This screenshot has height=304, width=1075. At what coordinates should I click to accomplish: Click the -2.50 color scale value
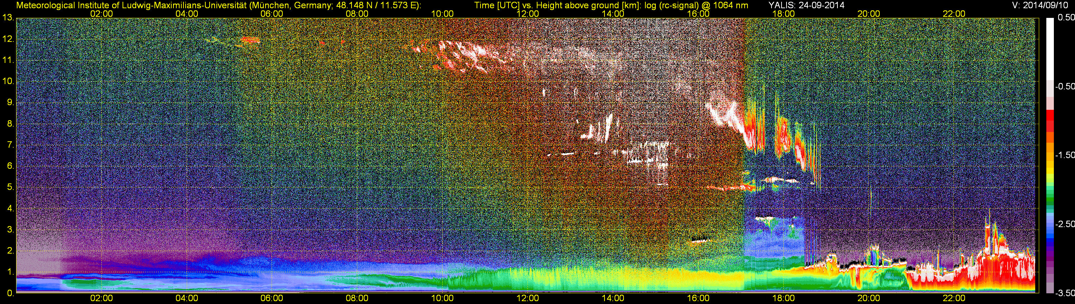pyautogui.click(x=1065, y=224)
